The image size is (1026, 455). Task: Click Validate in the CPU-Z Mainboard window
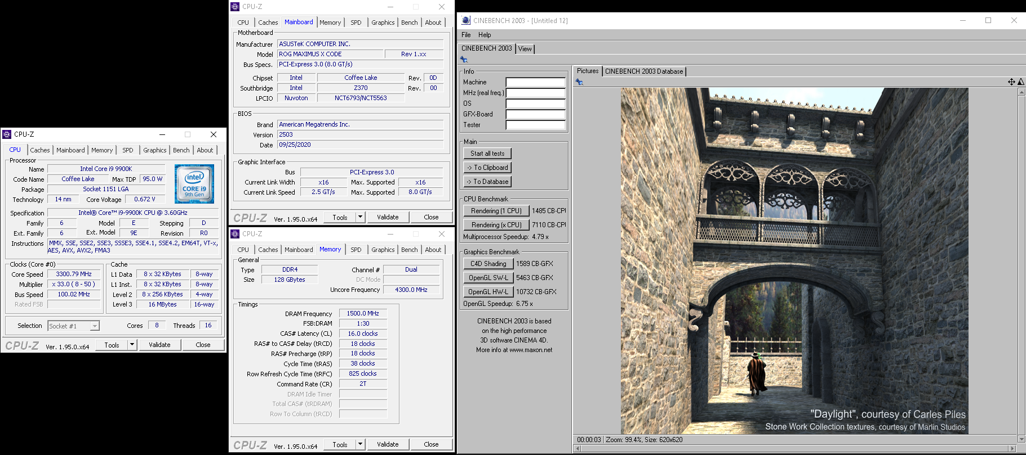point(388,217)
